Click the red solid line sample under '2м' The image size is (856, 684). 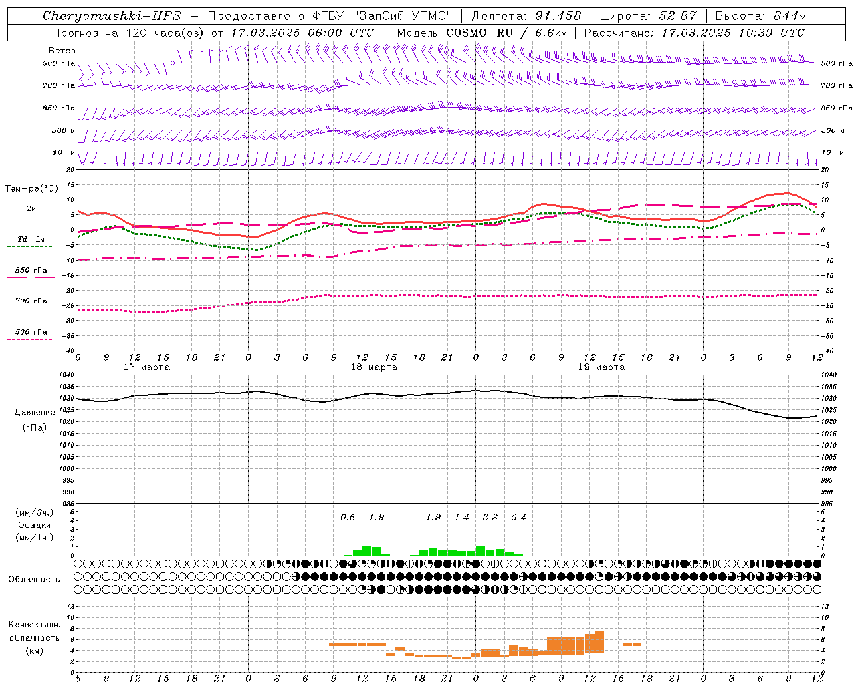(31, 216)
